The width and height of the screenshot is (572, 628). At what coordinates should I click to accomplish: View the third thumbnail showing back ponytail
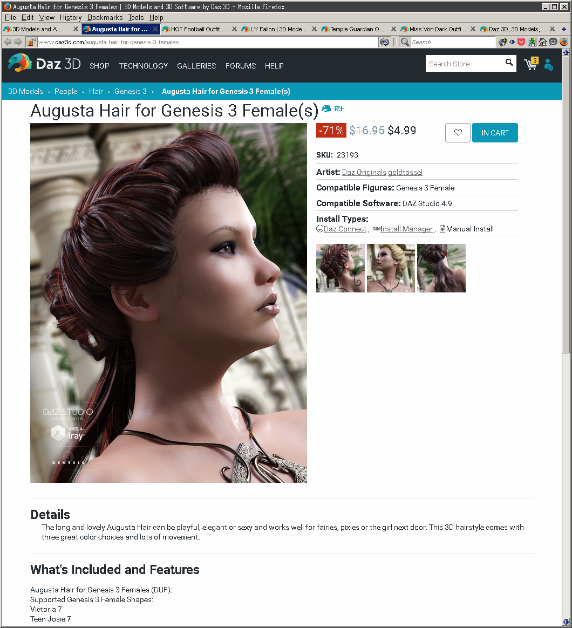pyautogui.click(x=441, y=268)
